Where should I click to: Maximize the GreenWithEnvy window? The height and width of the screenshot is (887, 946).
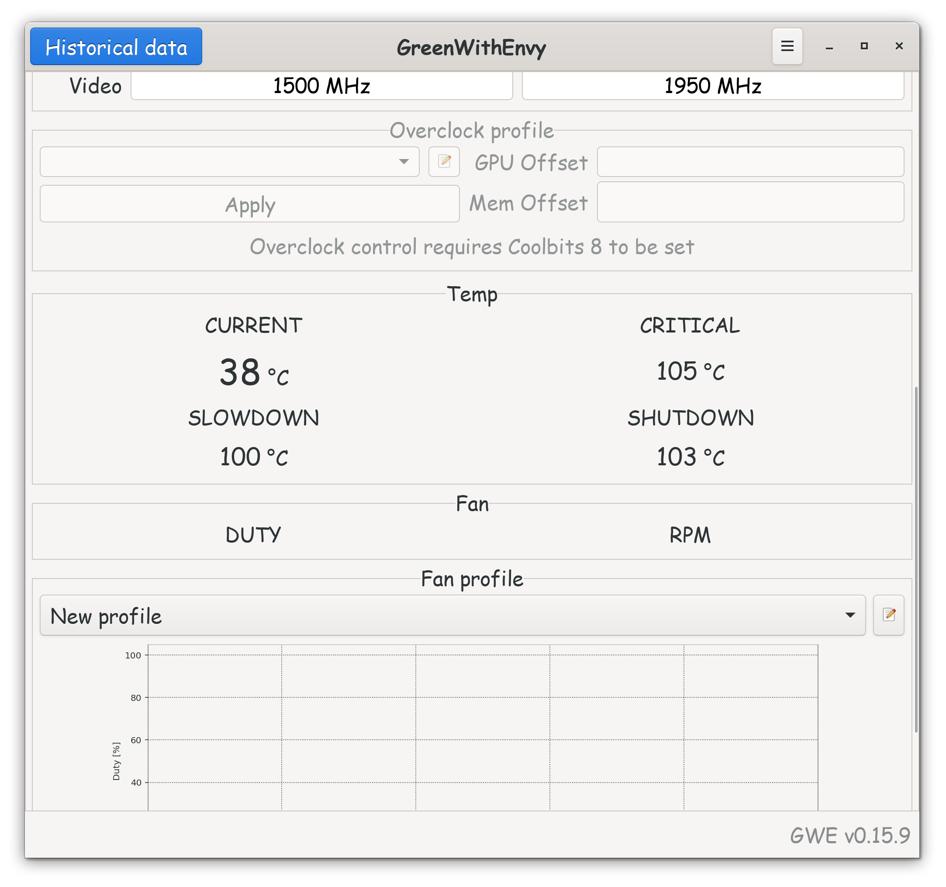click(x=864, y=46)
